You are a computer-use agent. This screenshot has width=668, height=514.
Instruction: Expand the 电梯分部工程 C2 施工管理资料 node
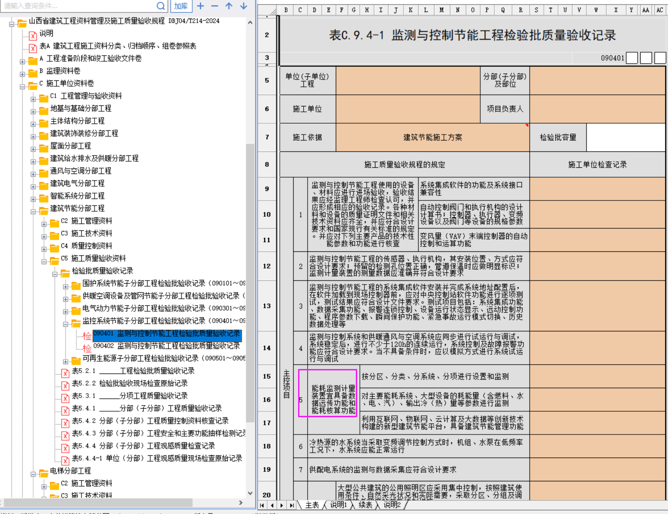tap(44, 486)
